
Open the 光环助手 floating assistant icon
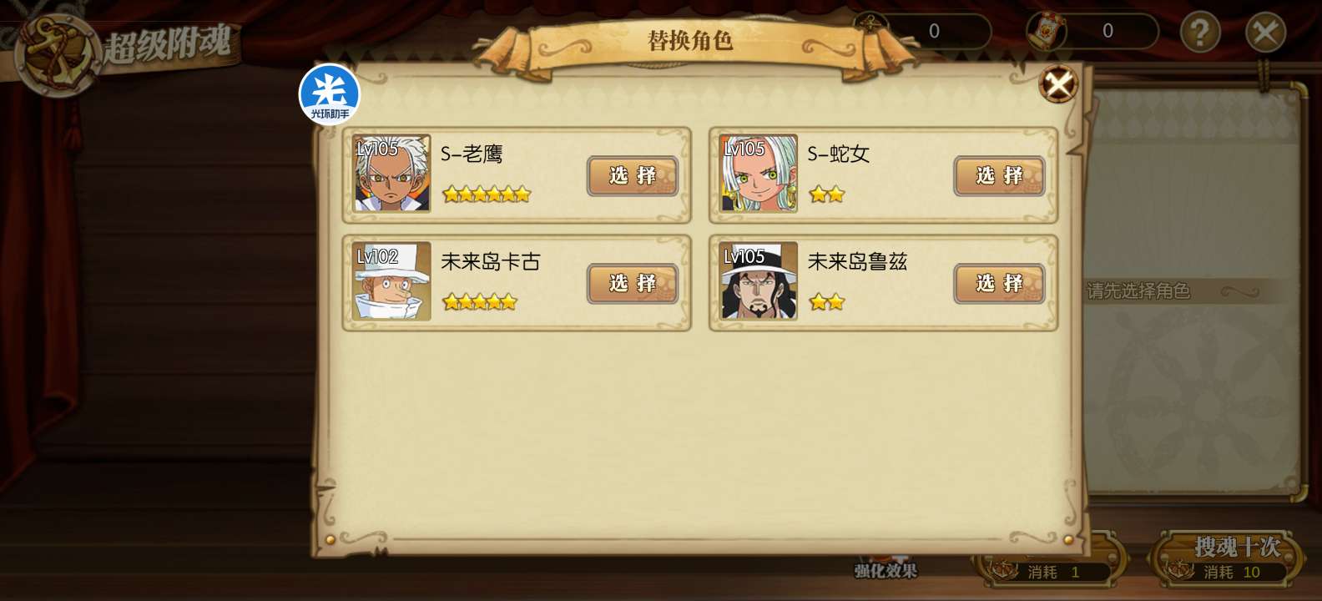coord(330,94)
